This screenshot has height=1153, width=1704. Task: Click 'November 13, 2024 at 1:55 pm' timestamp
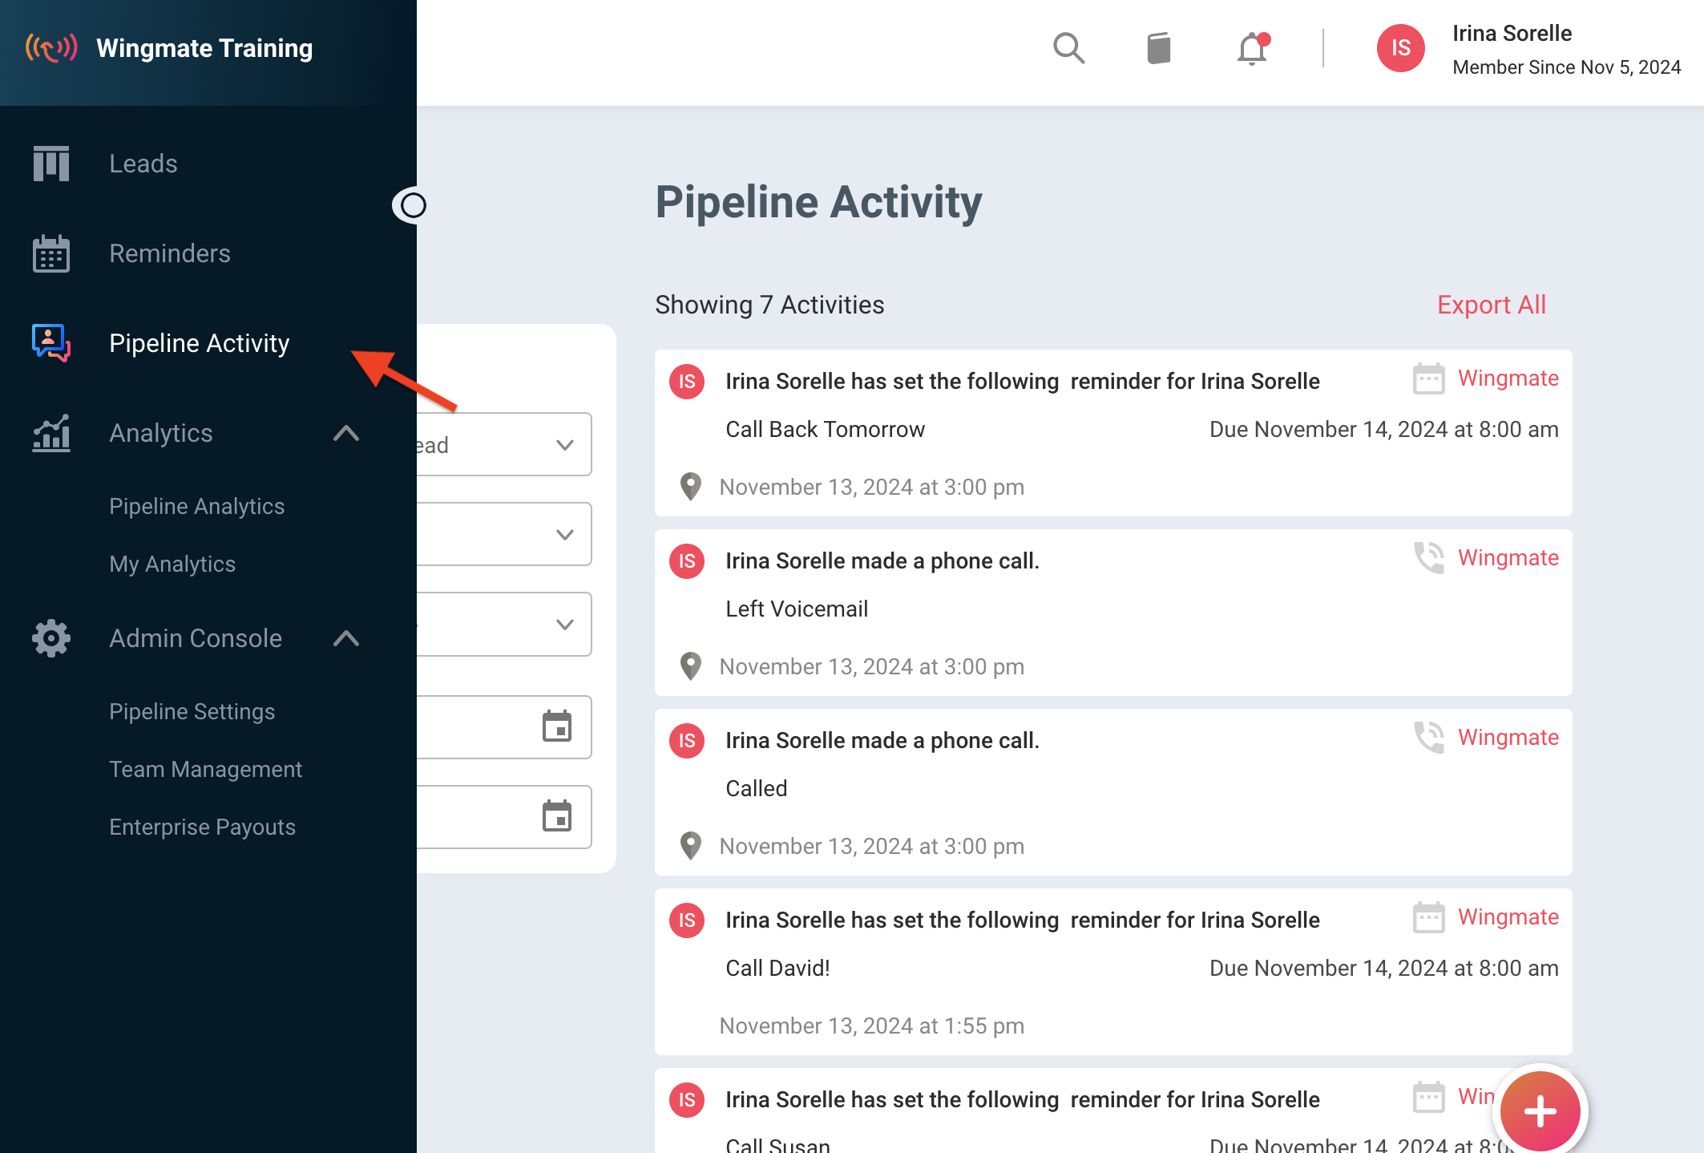[x=872, y=1026]
